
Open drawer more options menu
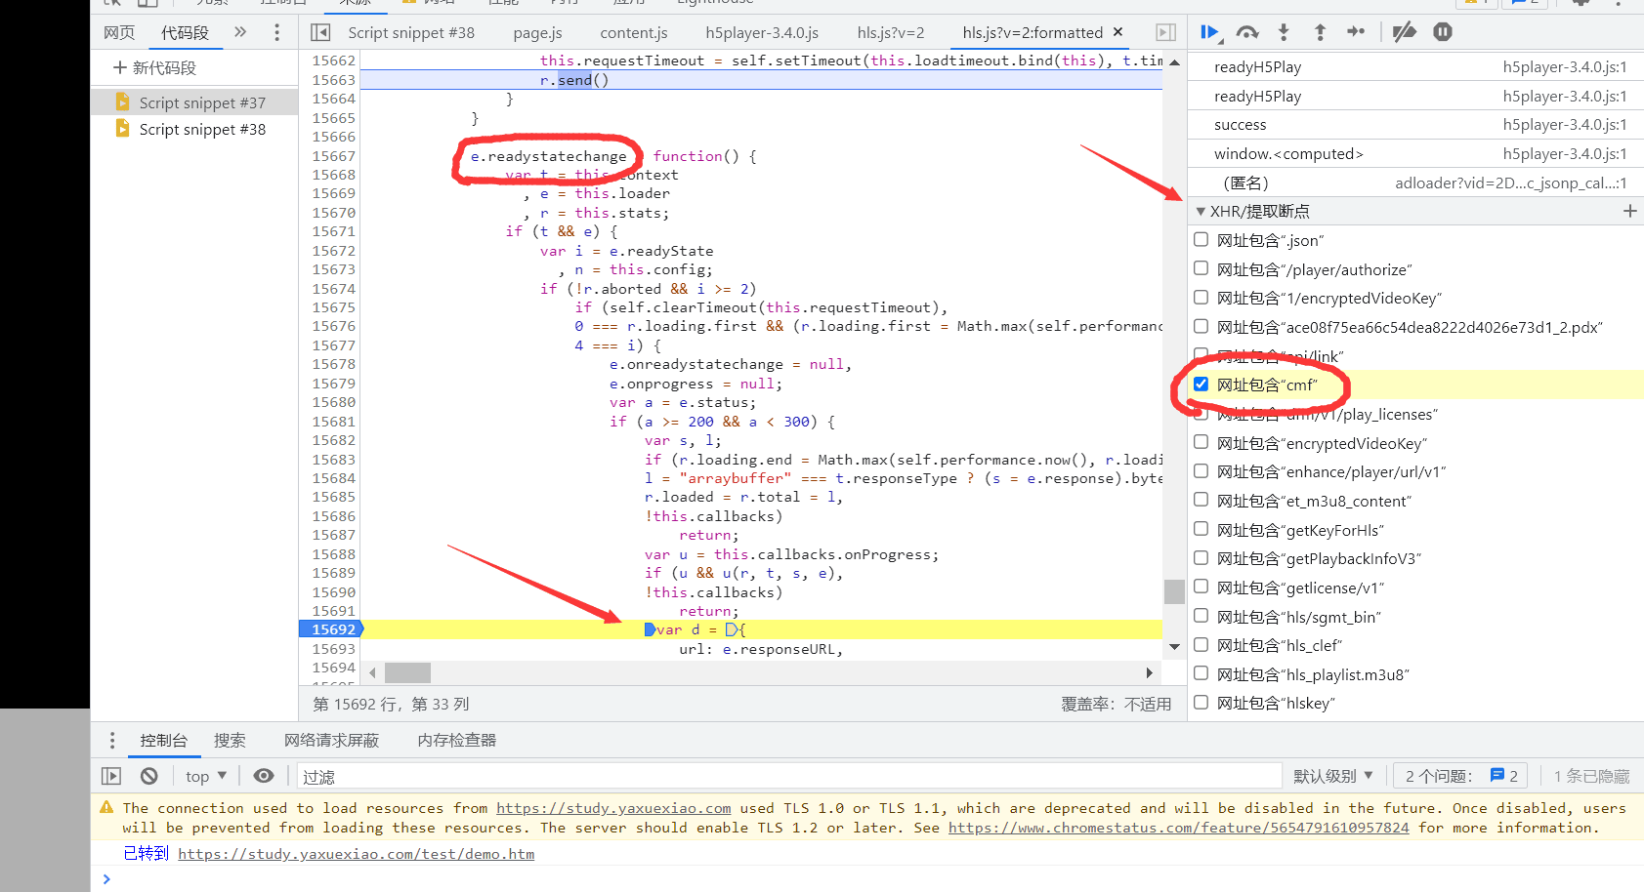[x=111, y=740]
